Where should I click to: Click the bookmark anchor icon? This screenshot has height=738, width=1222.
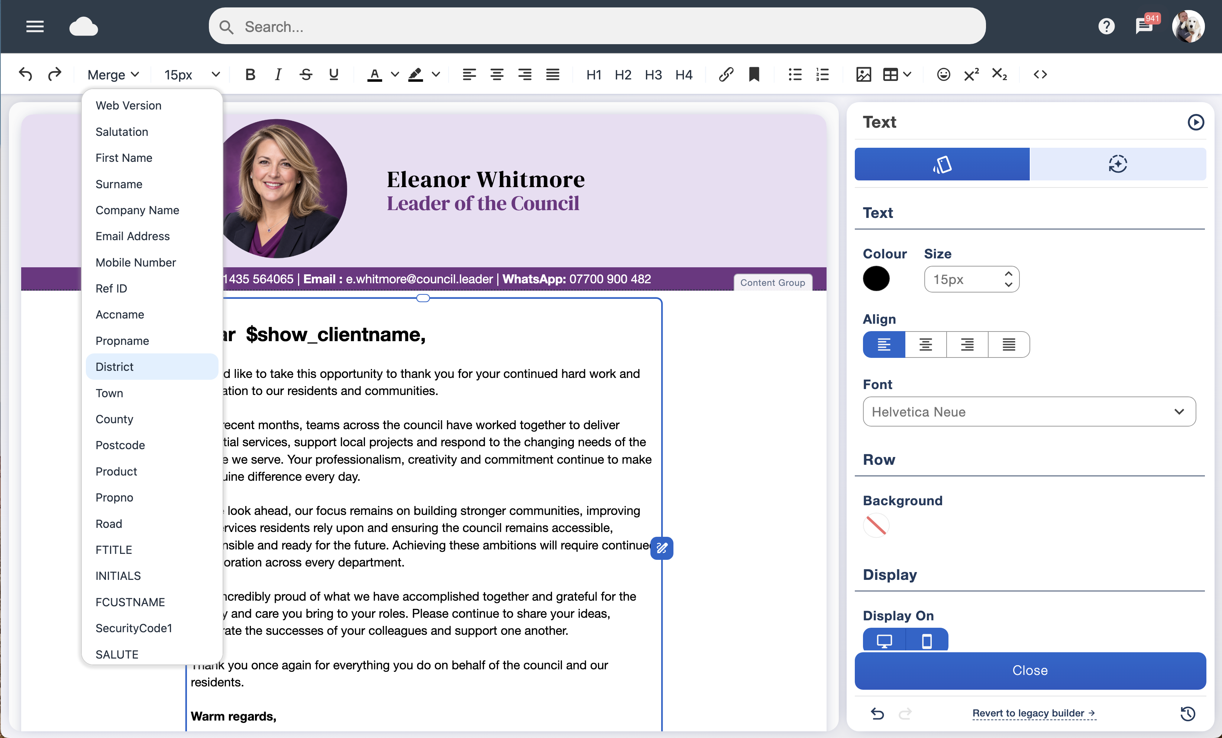(x=754, y=74)
